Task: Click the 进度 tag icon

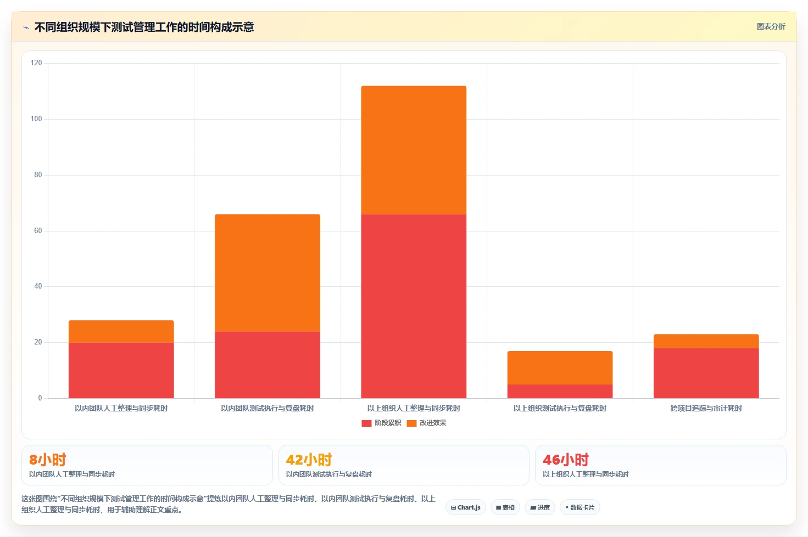Action: pos(533,508)
